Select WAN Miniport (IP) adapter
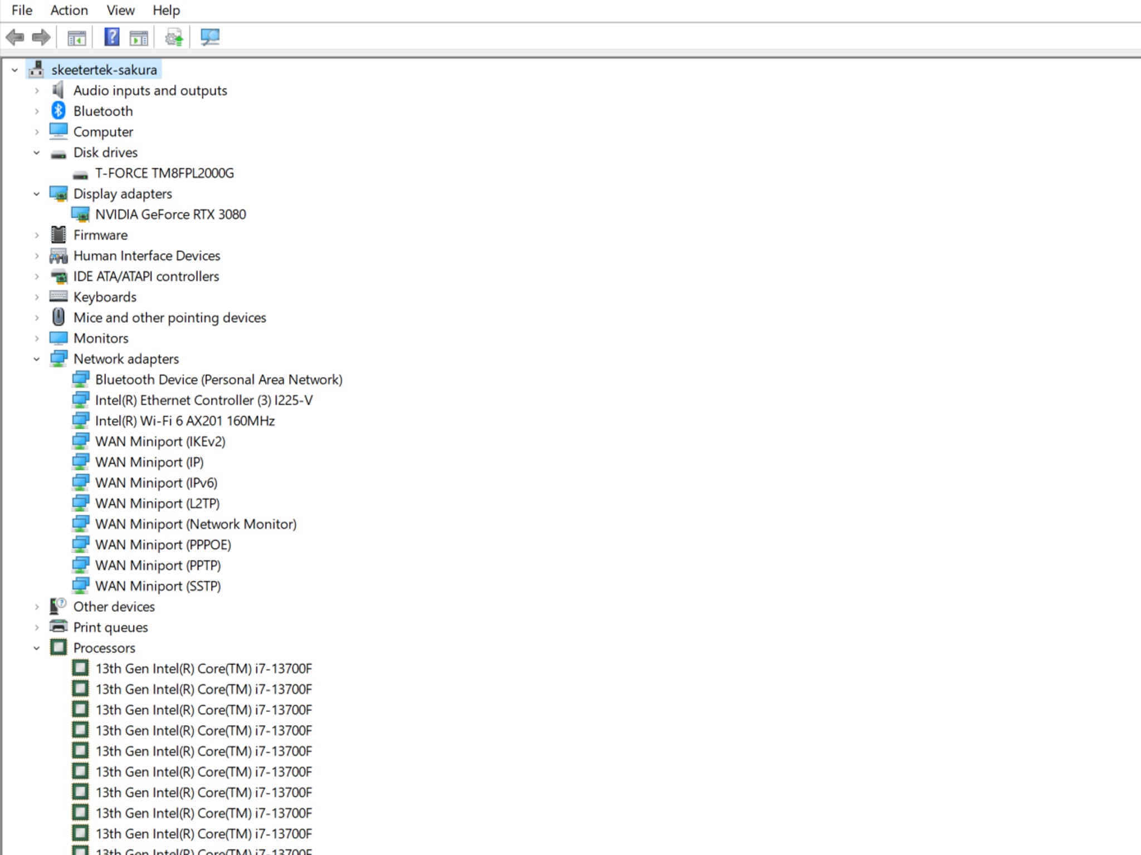The width and height of the screenshot is (1141, 855). tap(149, 462)
